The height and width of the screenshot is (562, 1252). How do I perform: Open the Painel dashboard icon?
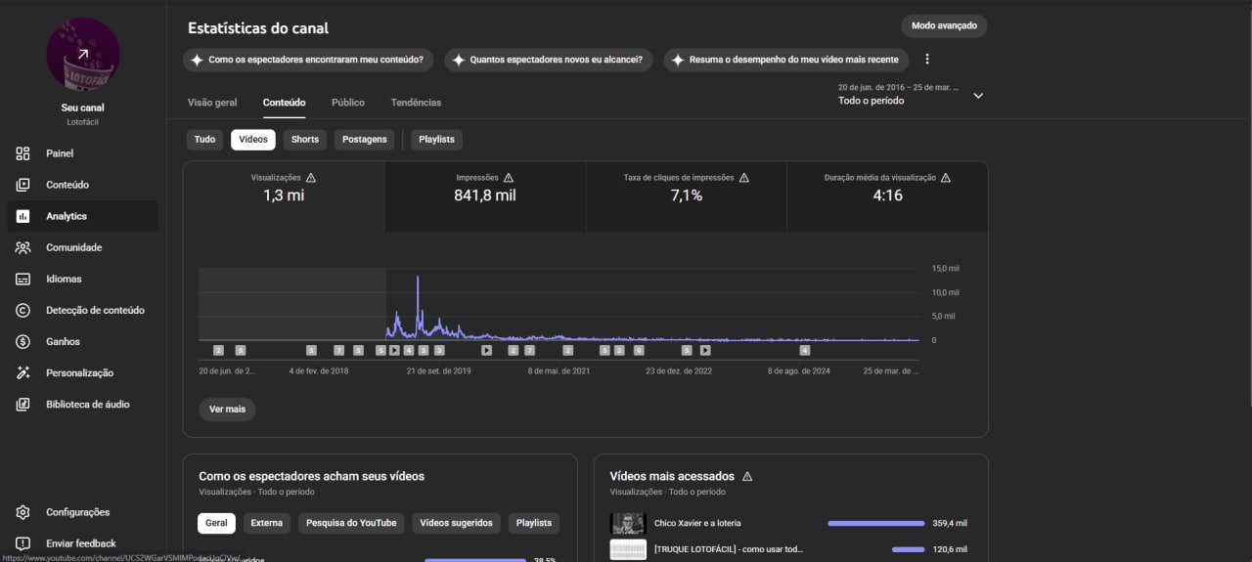tap(22, 153)
